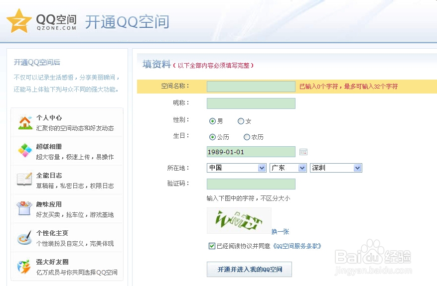Open the 中国 country dropdown
The height and width of the screenshot is (286, 437).
237,168
